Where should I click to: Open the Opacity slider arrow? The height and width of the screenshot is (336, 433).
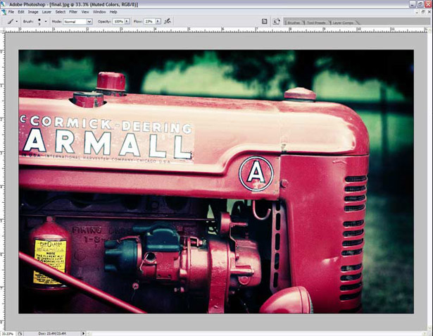pyautogui.click(x=127, y=21)
